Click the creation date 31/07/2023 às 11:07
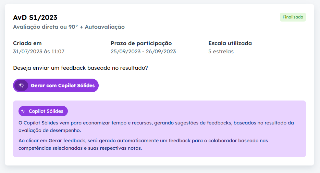Image resolution: width=320 pixels, height=173 pixels. pyautogui.click(x=39, y=52)
